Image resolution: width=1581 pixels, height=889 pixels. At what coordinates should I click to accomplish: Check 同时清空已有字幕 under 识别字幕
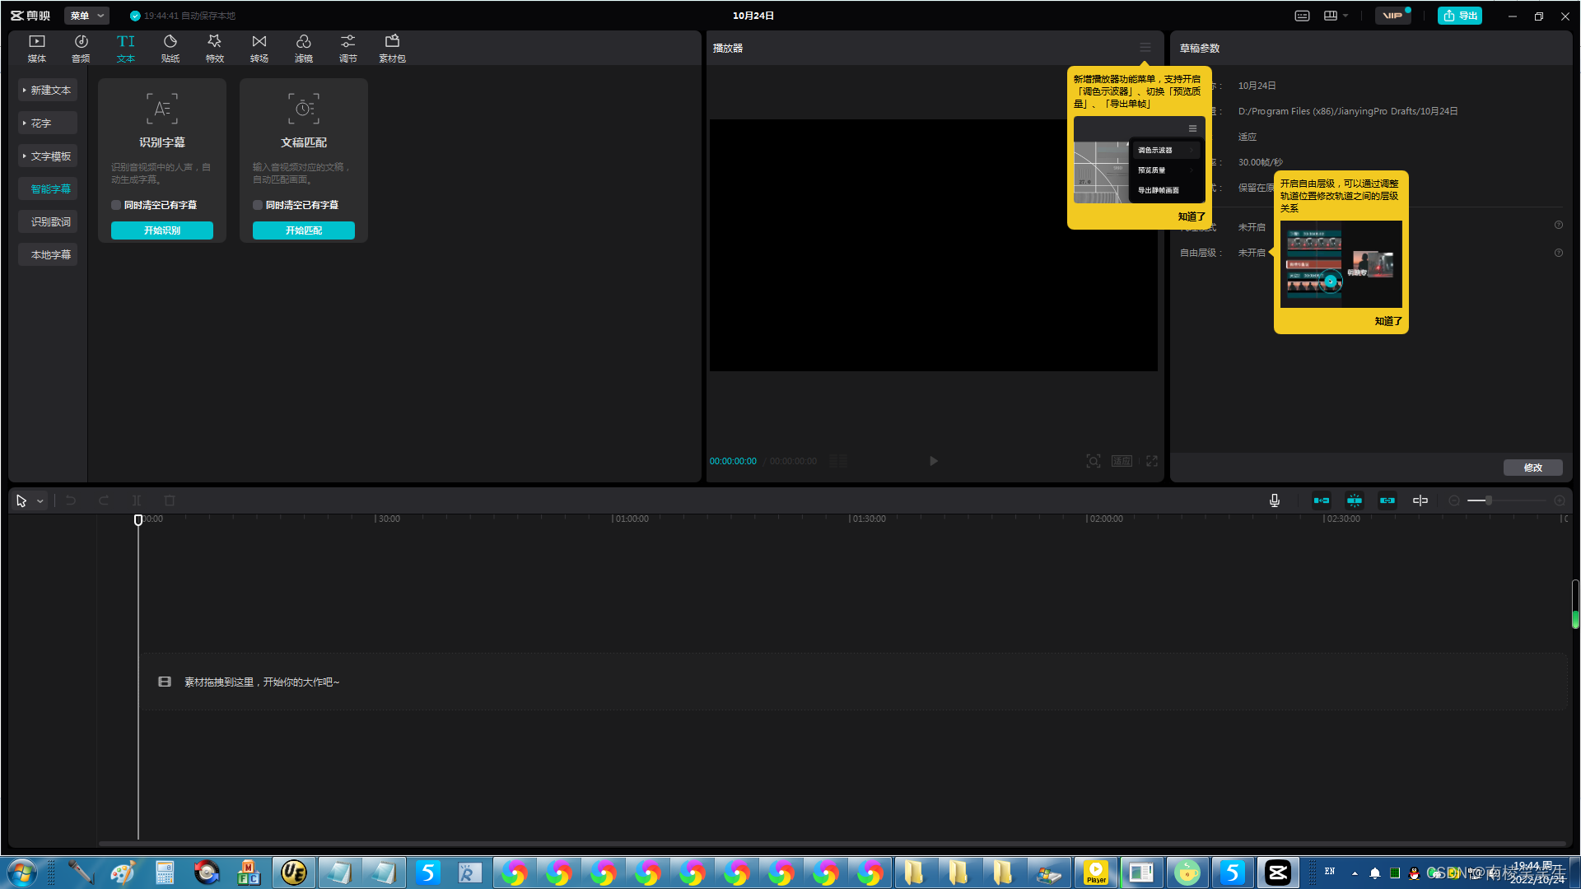pos(116,205)
